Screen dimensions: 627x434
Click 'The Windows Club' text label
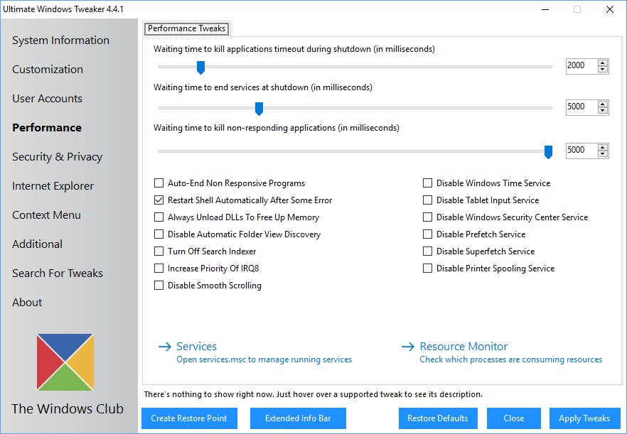(68, 409)
